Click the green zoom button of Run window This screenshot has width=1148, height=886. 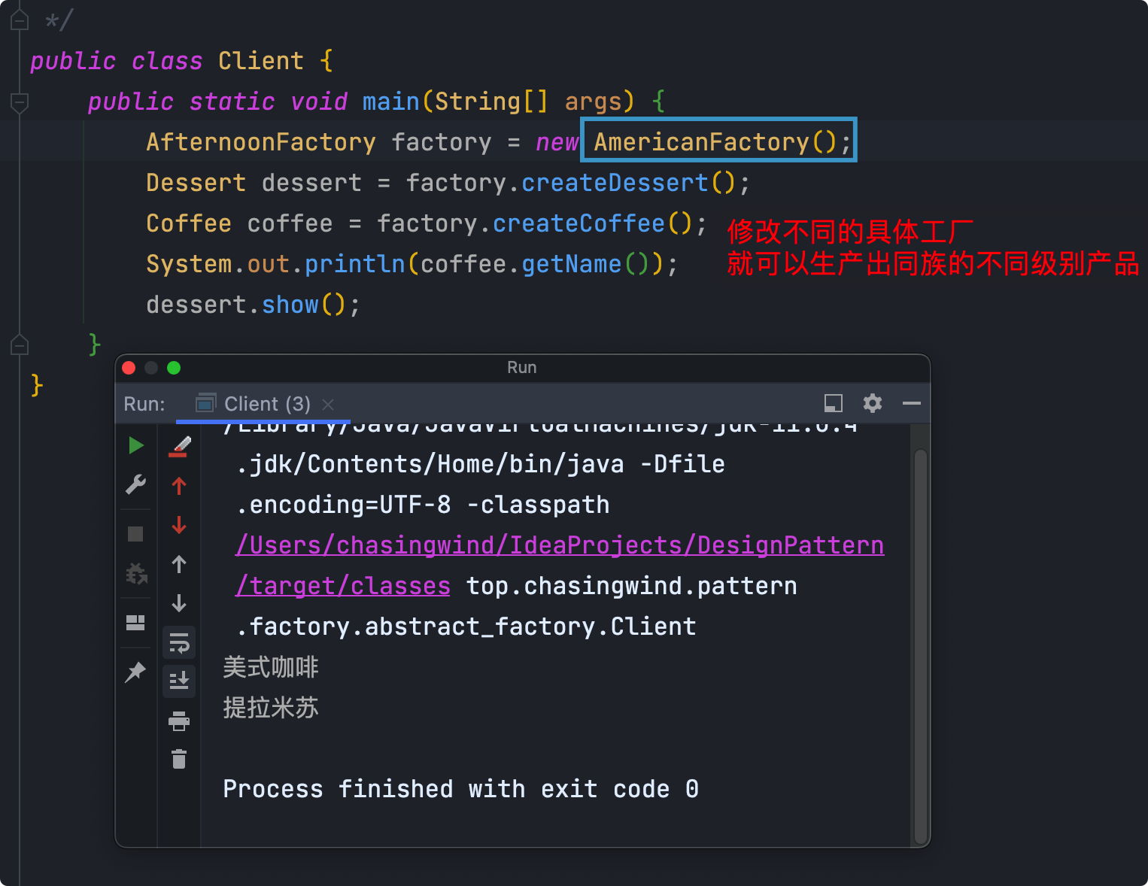[x=174, y=368]
